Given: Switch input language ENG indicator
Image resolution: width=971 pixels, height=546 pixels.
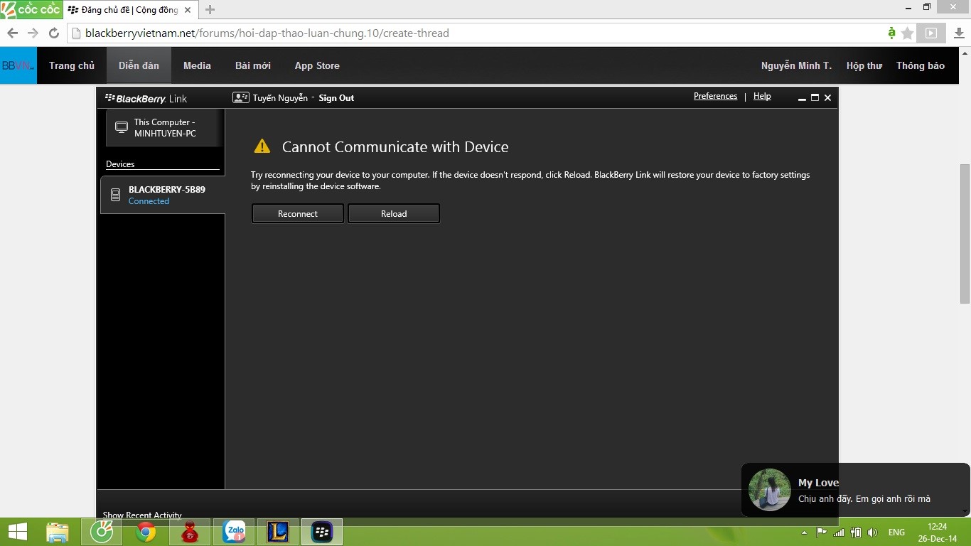Looking at the screenshot, I should point(896,532).
